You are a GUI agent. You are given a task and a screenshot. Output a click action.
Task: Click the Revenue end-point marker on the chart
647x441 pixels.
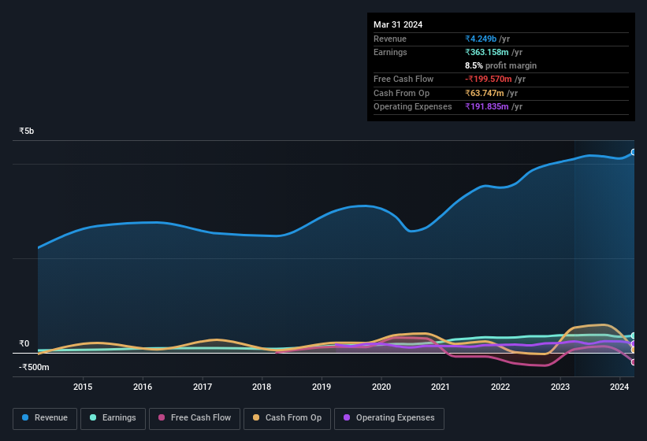coord(634,152)
